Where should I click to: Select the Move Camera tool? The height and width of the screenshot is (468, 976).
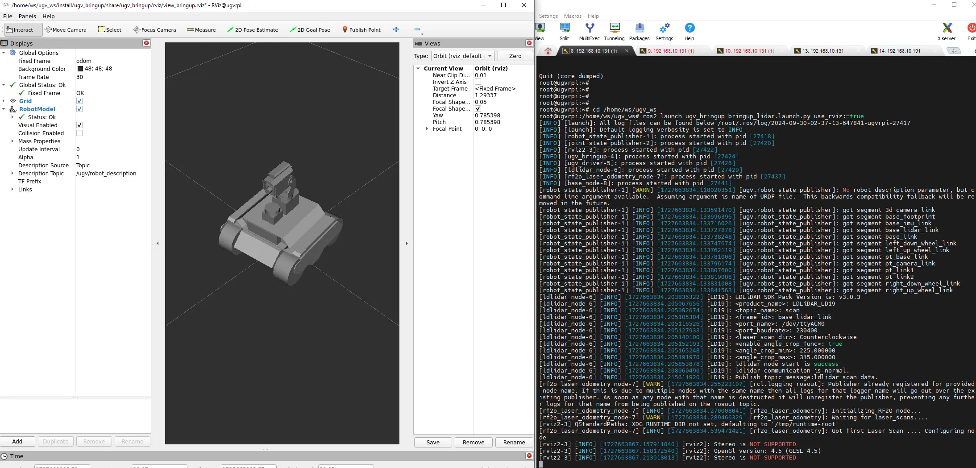(66, 30)
